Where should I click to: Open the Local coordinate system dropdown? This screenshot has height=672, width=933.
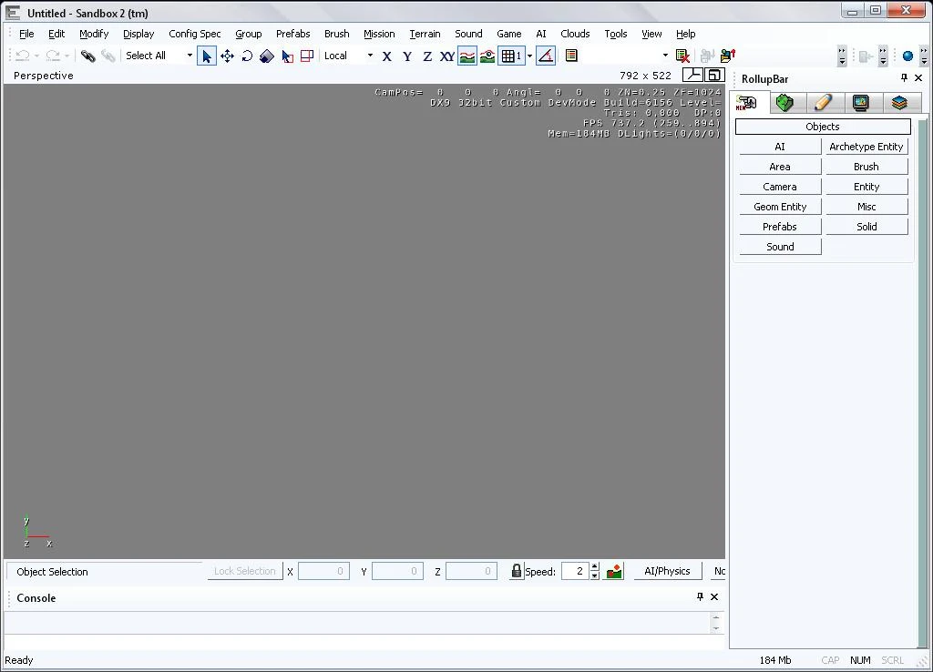pyautogui.click(x=370, y=56)
